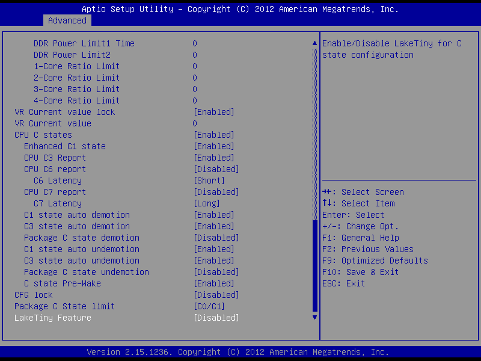Toggle the Enhanced C1 state setting
Screen dimensions: 481x361
pyautogui.click(x=64, y=146)
